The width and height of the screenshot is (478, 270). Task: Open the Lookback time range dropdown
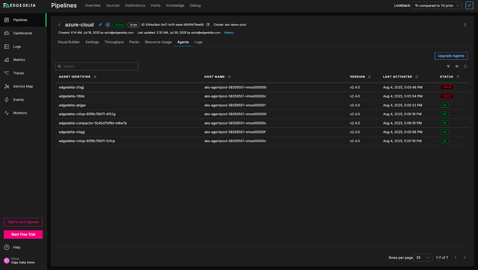436,5
